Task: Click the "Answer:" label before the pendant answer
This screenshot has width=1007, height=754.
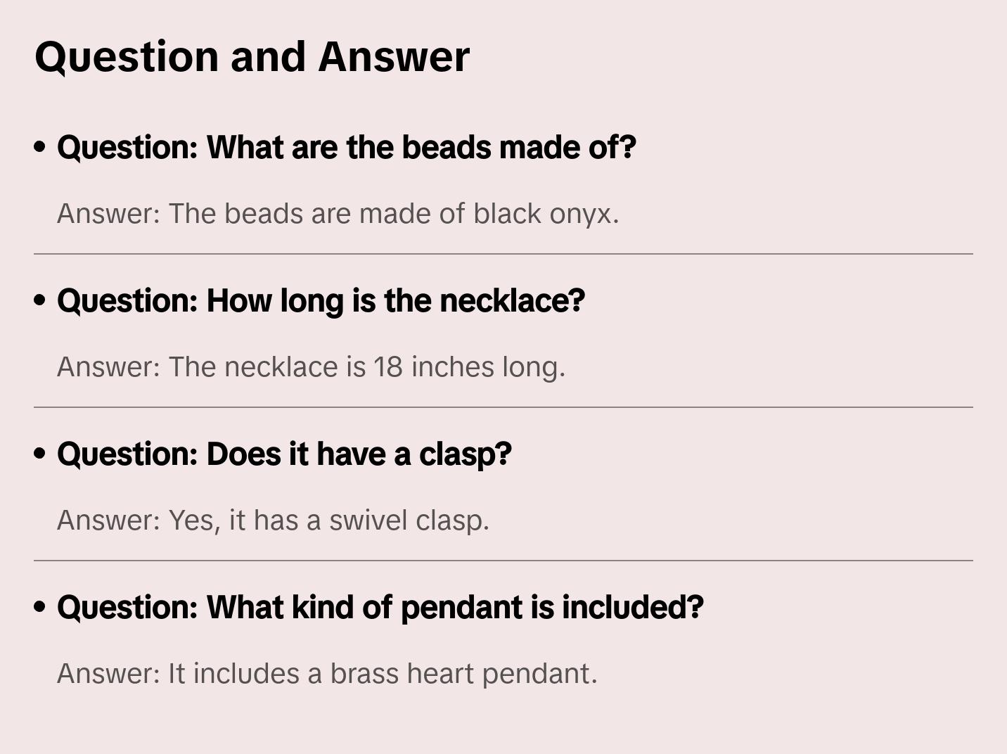Action: [109, 674]
